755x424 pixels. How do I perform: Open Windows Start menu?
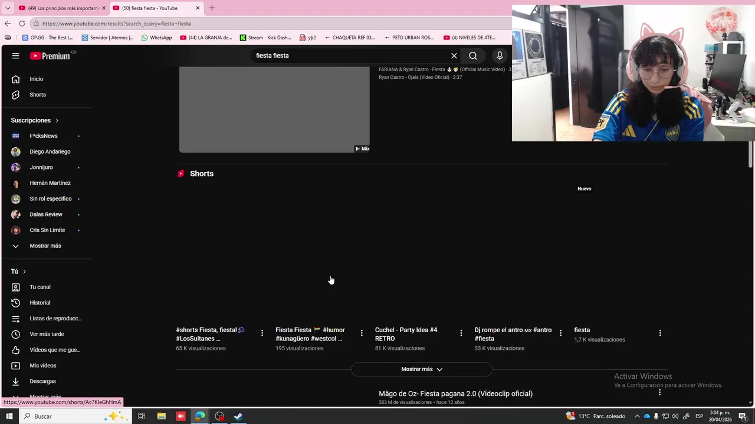pos(9,416)
